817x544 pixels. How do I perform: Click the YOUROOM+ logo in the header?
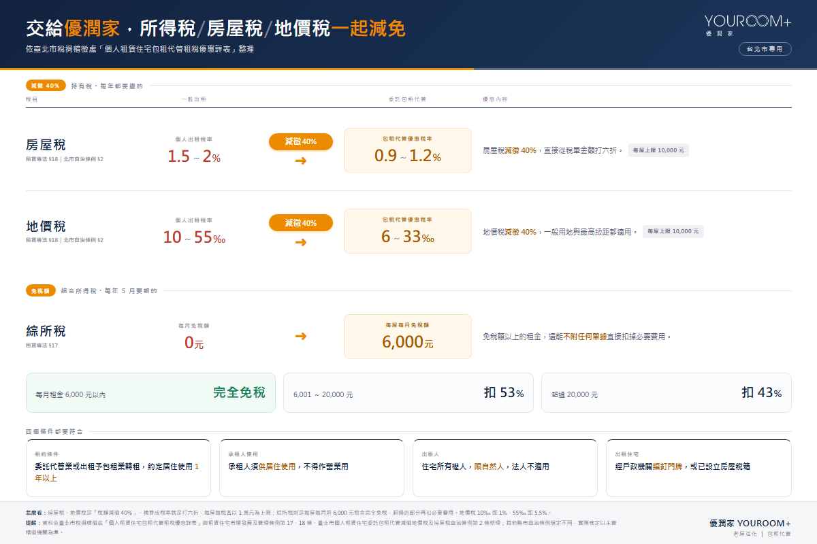coord(748,24)
